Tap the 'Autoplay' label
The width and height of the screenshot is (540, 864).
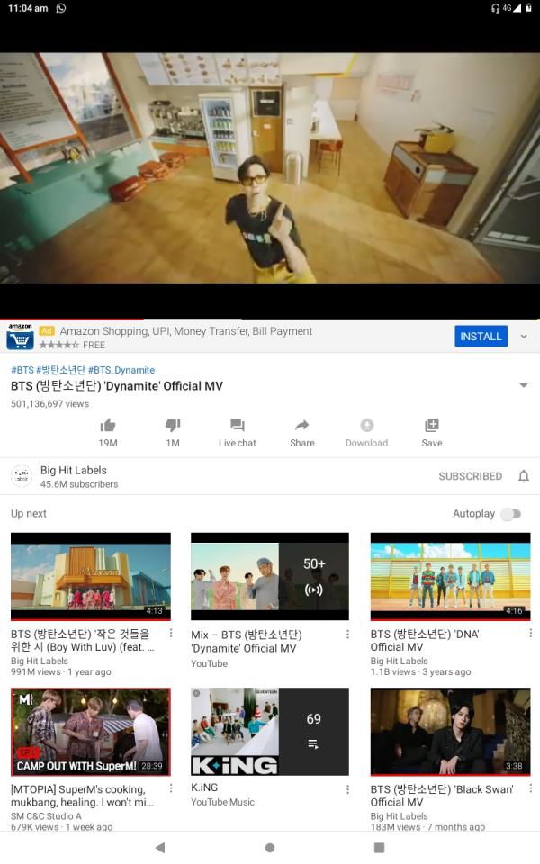click(474, 514)
